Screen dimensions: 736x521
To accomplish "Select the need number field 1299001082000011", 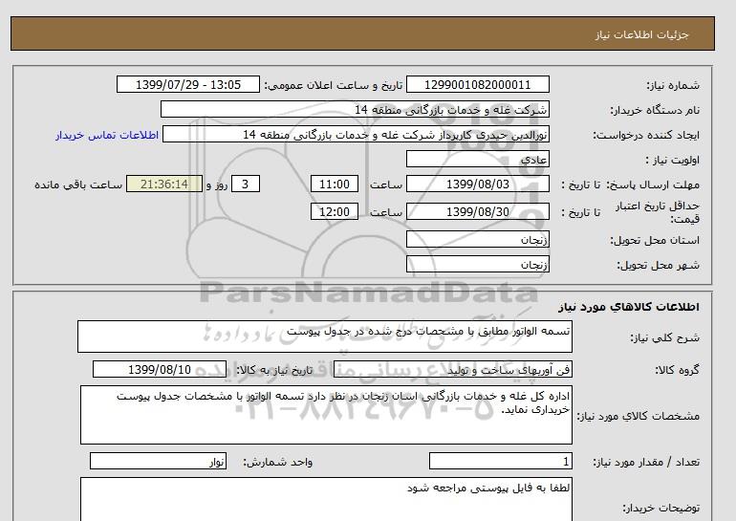I will click(477, 85).
